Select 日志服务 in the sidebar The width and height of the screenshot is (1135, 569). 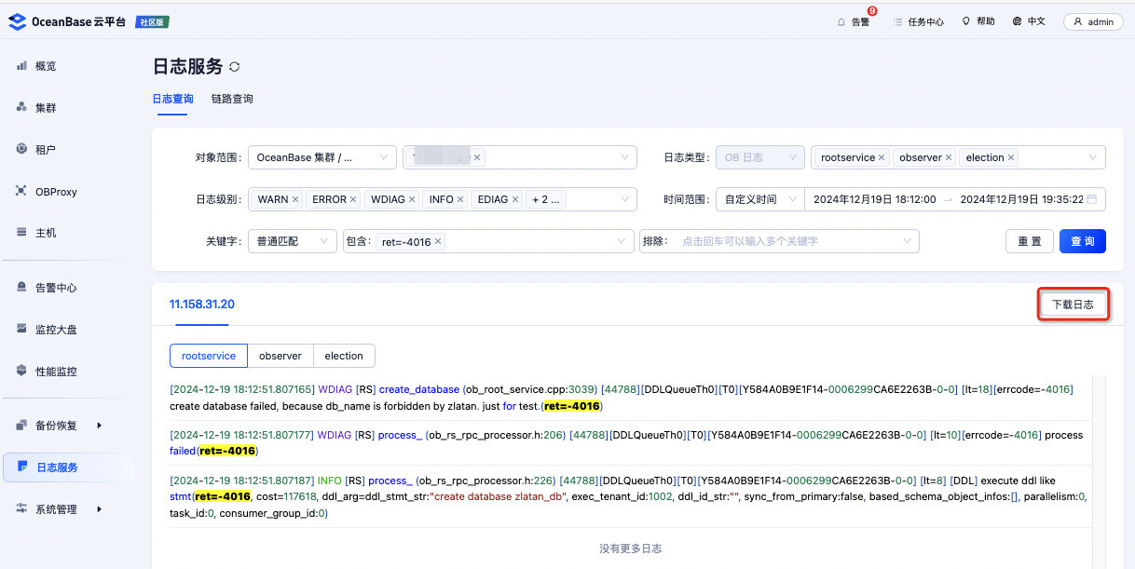coord(69,467)
